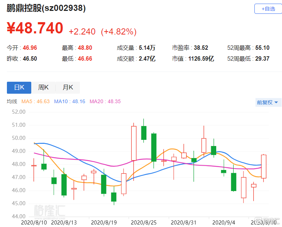282x227 pixels.
Task: Click the 2020/8/13 date axis label
Action: [64, 223]
